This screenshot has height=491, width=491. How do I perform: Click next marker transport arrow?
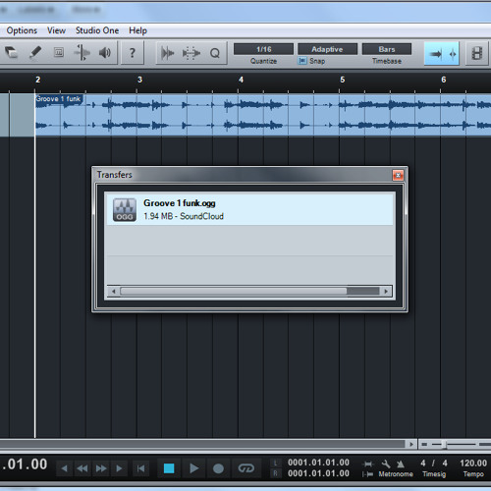119,468
